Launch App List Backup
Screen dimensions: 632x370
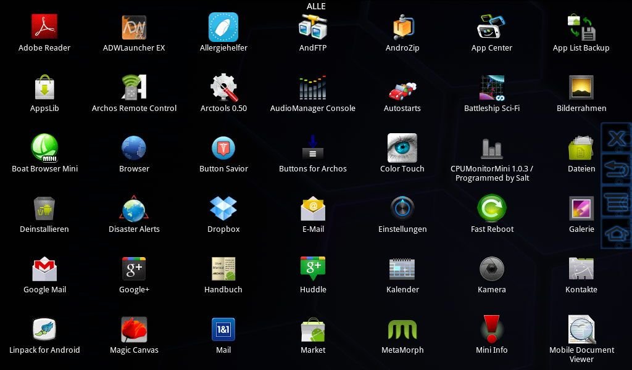click(x=581, y=27)
